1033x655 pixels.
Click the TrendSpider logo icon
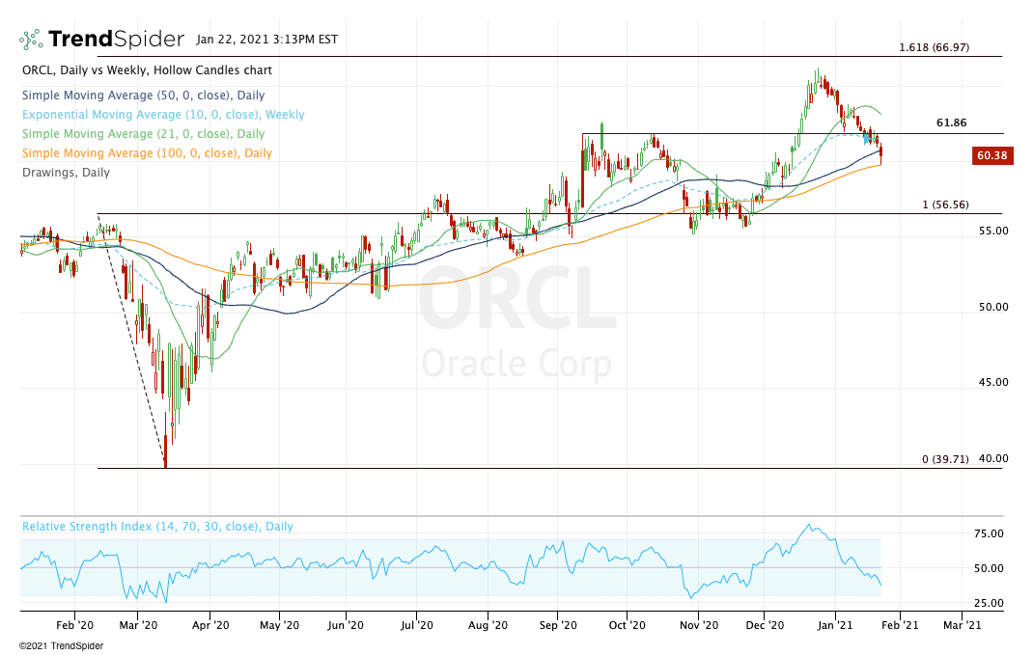(x=31, y=40)
